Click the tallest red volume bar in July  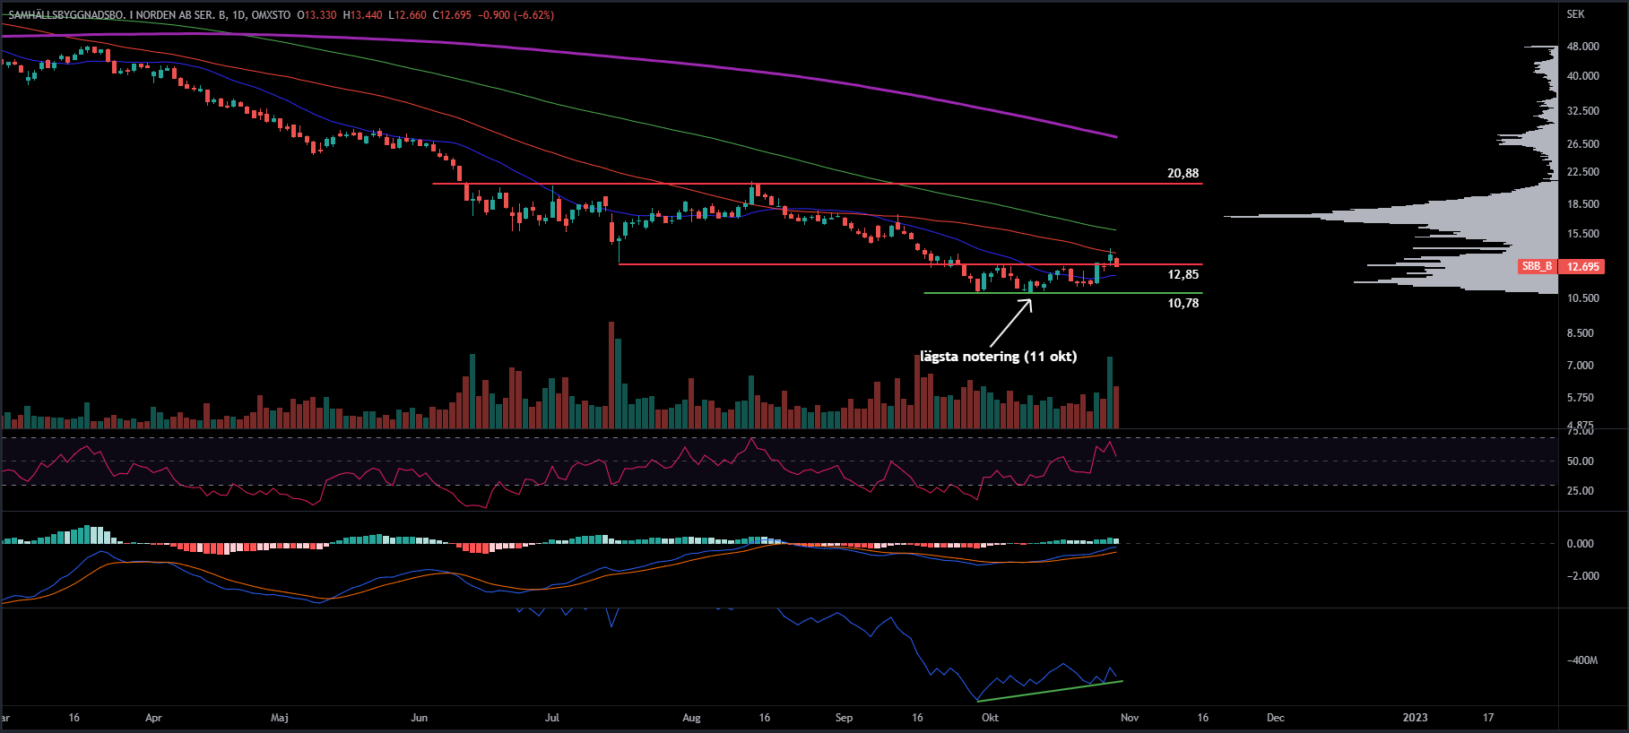point(611,376)
